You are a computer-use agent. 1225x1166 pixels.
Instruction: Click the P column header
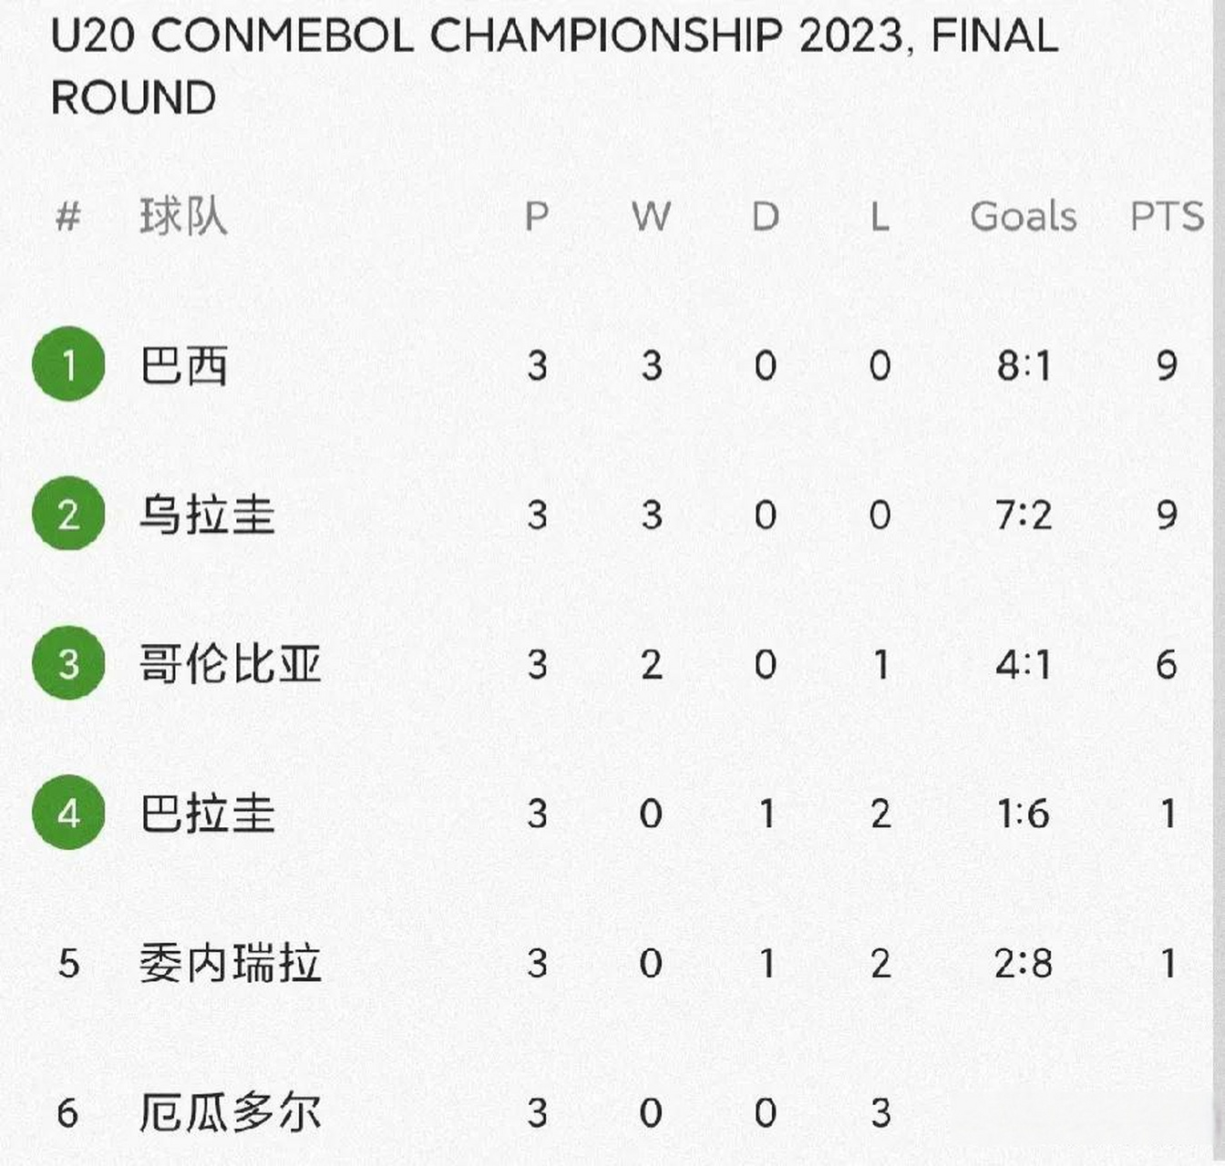[537, 217]
